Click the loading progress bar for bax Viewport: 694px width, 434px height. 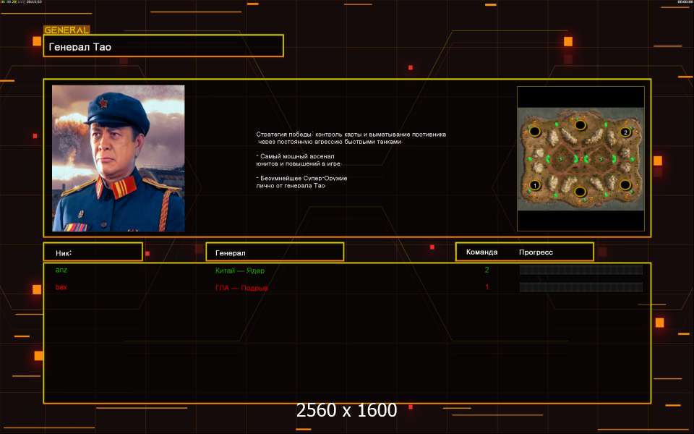pos(581,287)
